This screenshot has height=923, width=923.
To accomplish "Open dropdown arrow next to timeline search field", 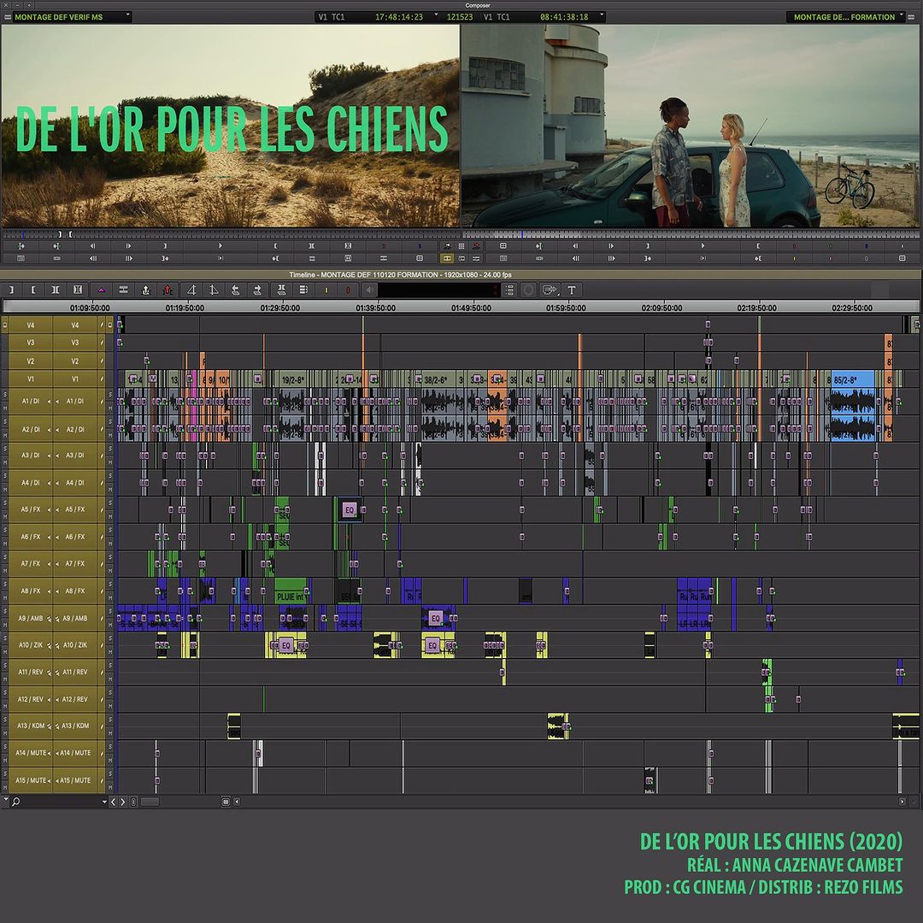I will click(104, 802).
